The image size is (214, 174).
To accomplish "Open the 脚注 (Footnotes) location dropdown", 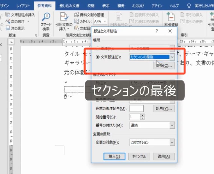I will pyautogui.click(x=172, y=48).
